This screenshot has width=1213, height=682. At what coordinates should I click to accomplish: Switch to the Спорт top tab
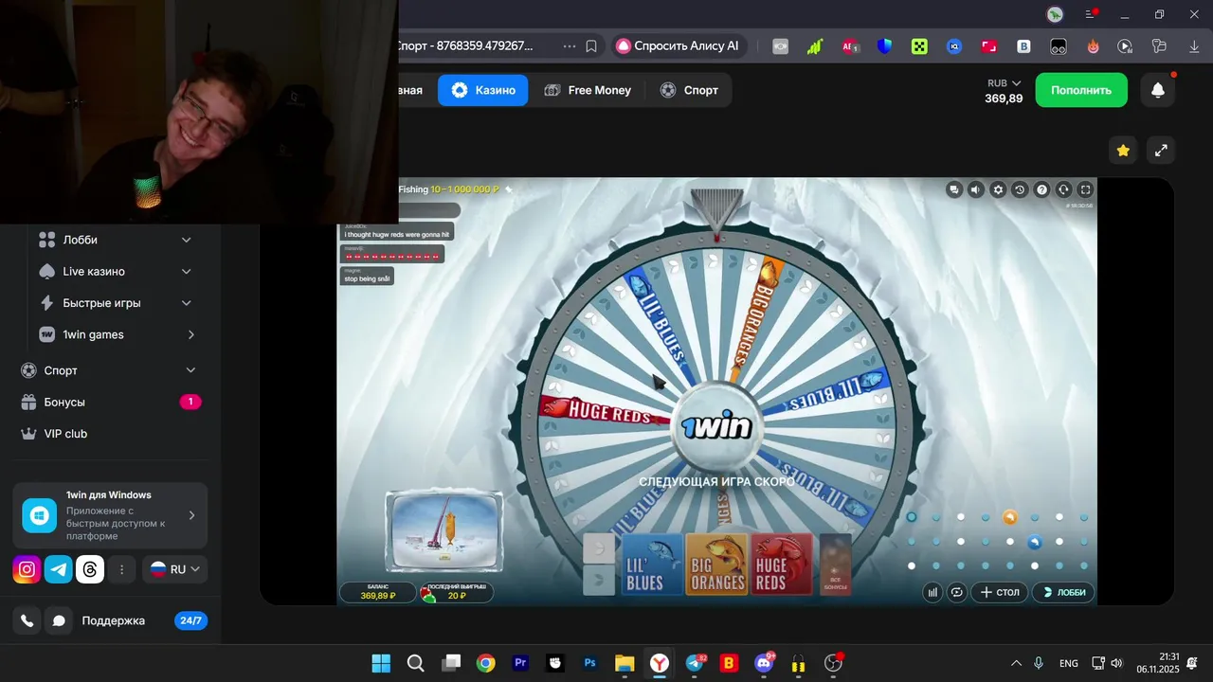pos(689,90)
